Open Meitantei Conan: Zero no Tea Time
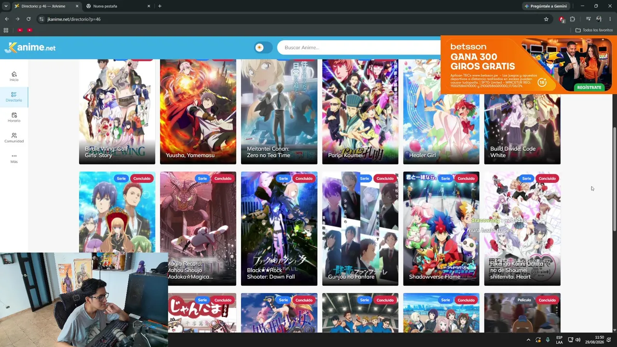Viewport: 617px width, 347px height. [279, 112]
